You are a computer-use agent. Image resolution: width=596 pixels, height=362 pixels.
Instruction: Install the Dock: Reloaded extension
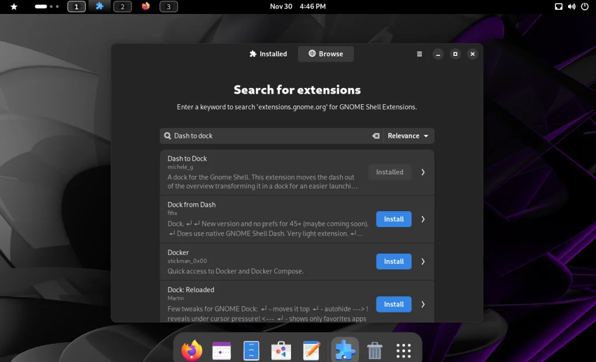tap(393, 304)
